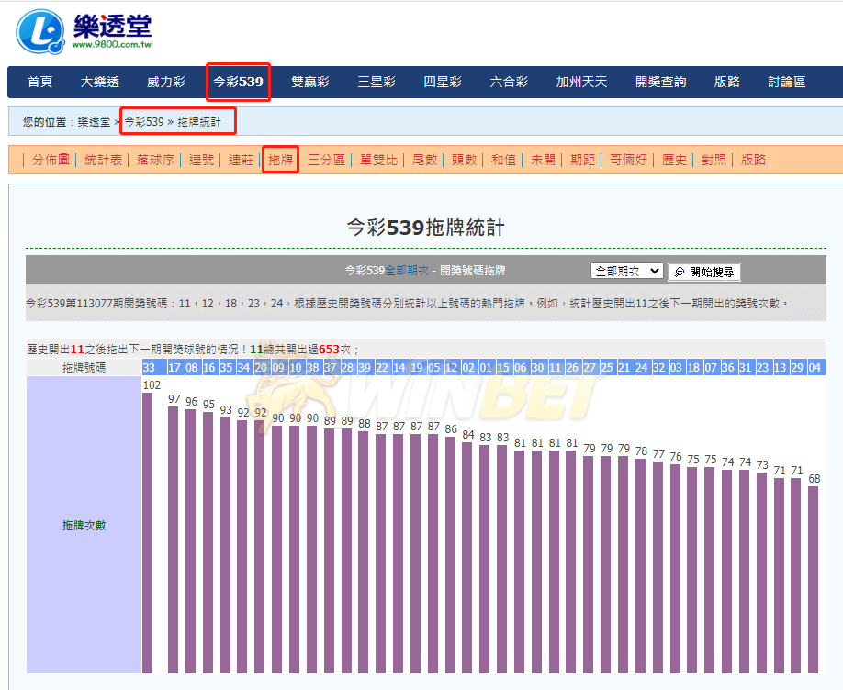
Task: Select 今彩539 in navigation bar
Action: coord(238,82)
